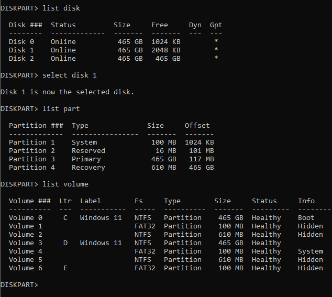Screen dimensions: 332x297
Task: Click the 'list disk' command text
Action: click(61, 8)
